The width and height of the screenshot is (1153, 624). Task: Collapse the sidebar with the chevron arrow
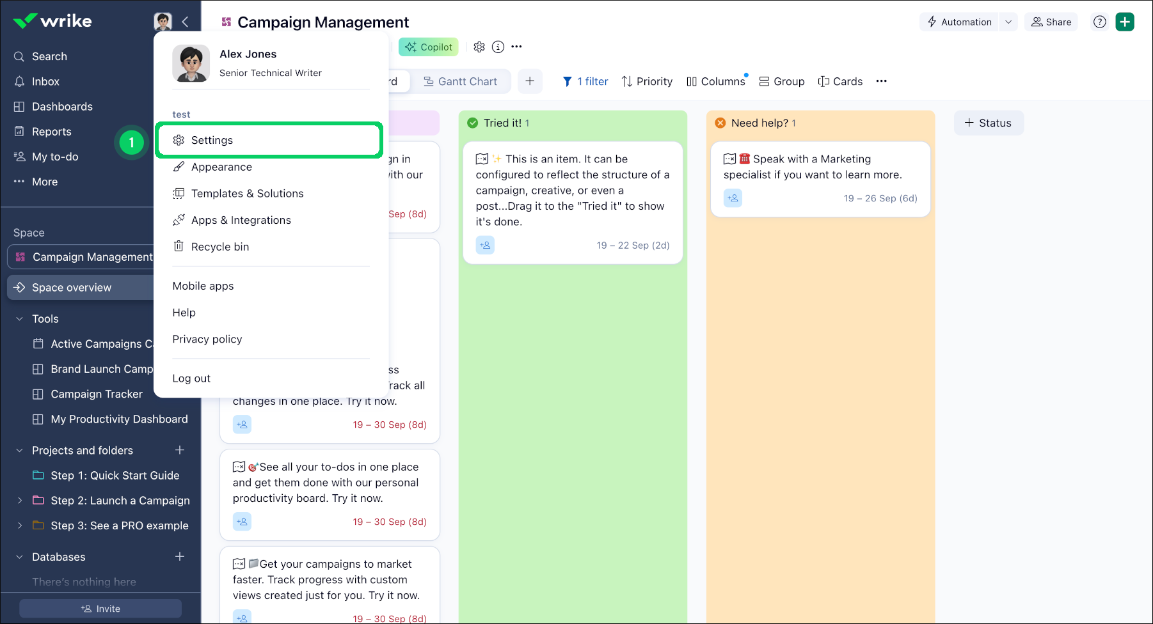(x=185, y=22)
